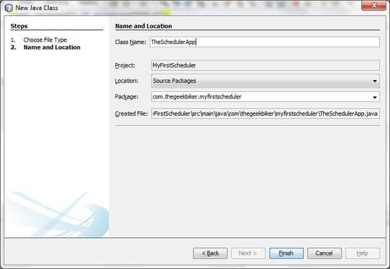
Task: Click the New Java Class window icon
Action: [x=9, y=8]
